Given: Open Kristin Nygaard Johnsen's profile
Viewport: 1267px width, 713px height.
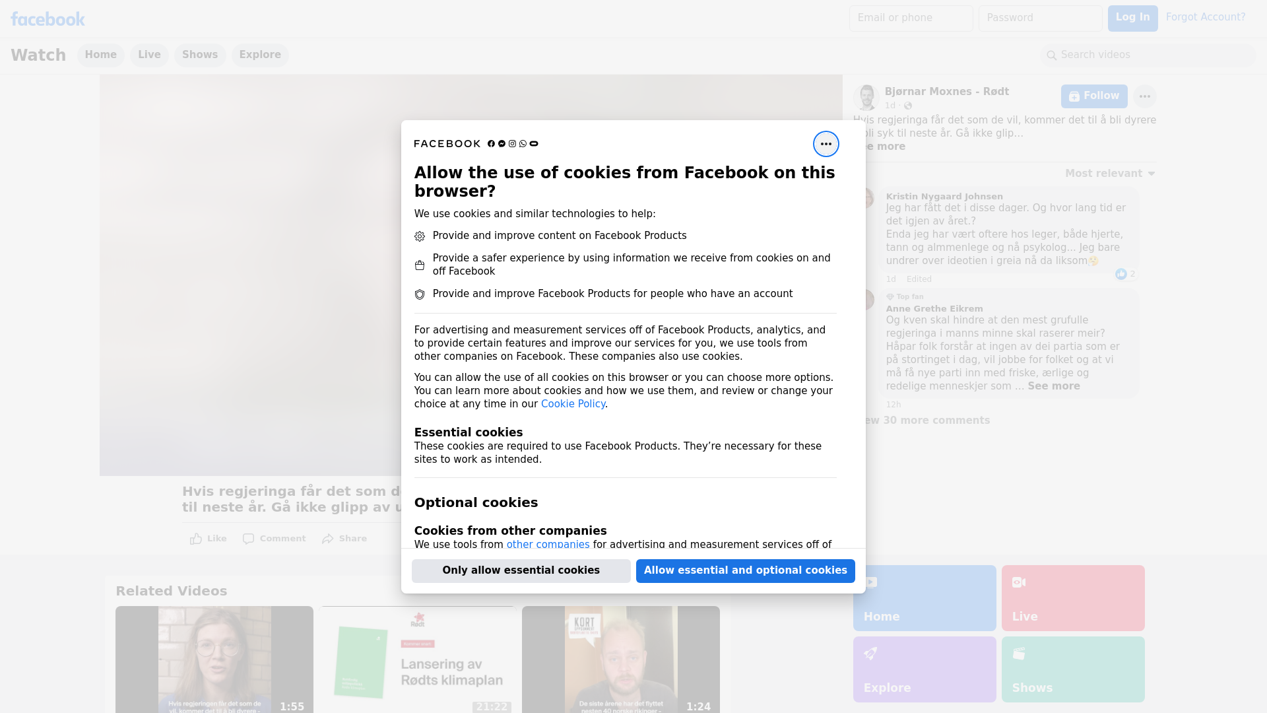Looking at the screenshot, I should click(944, 197).
